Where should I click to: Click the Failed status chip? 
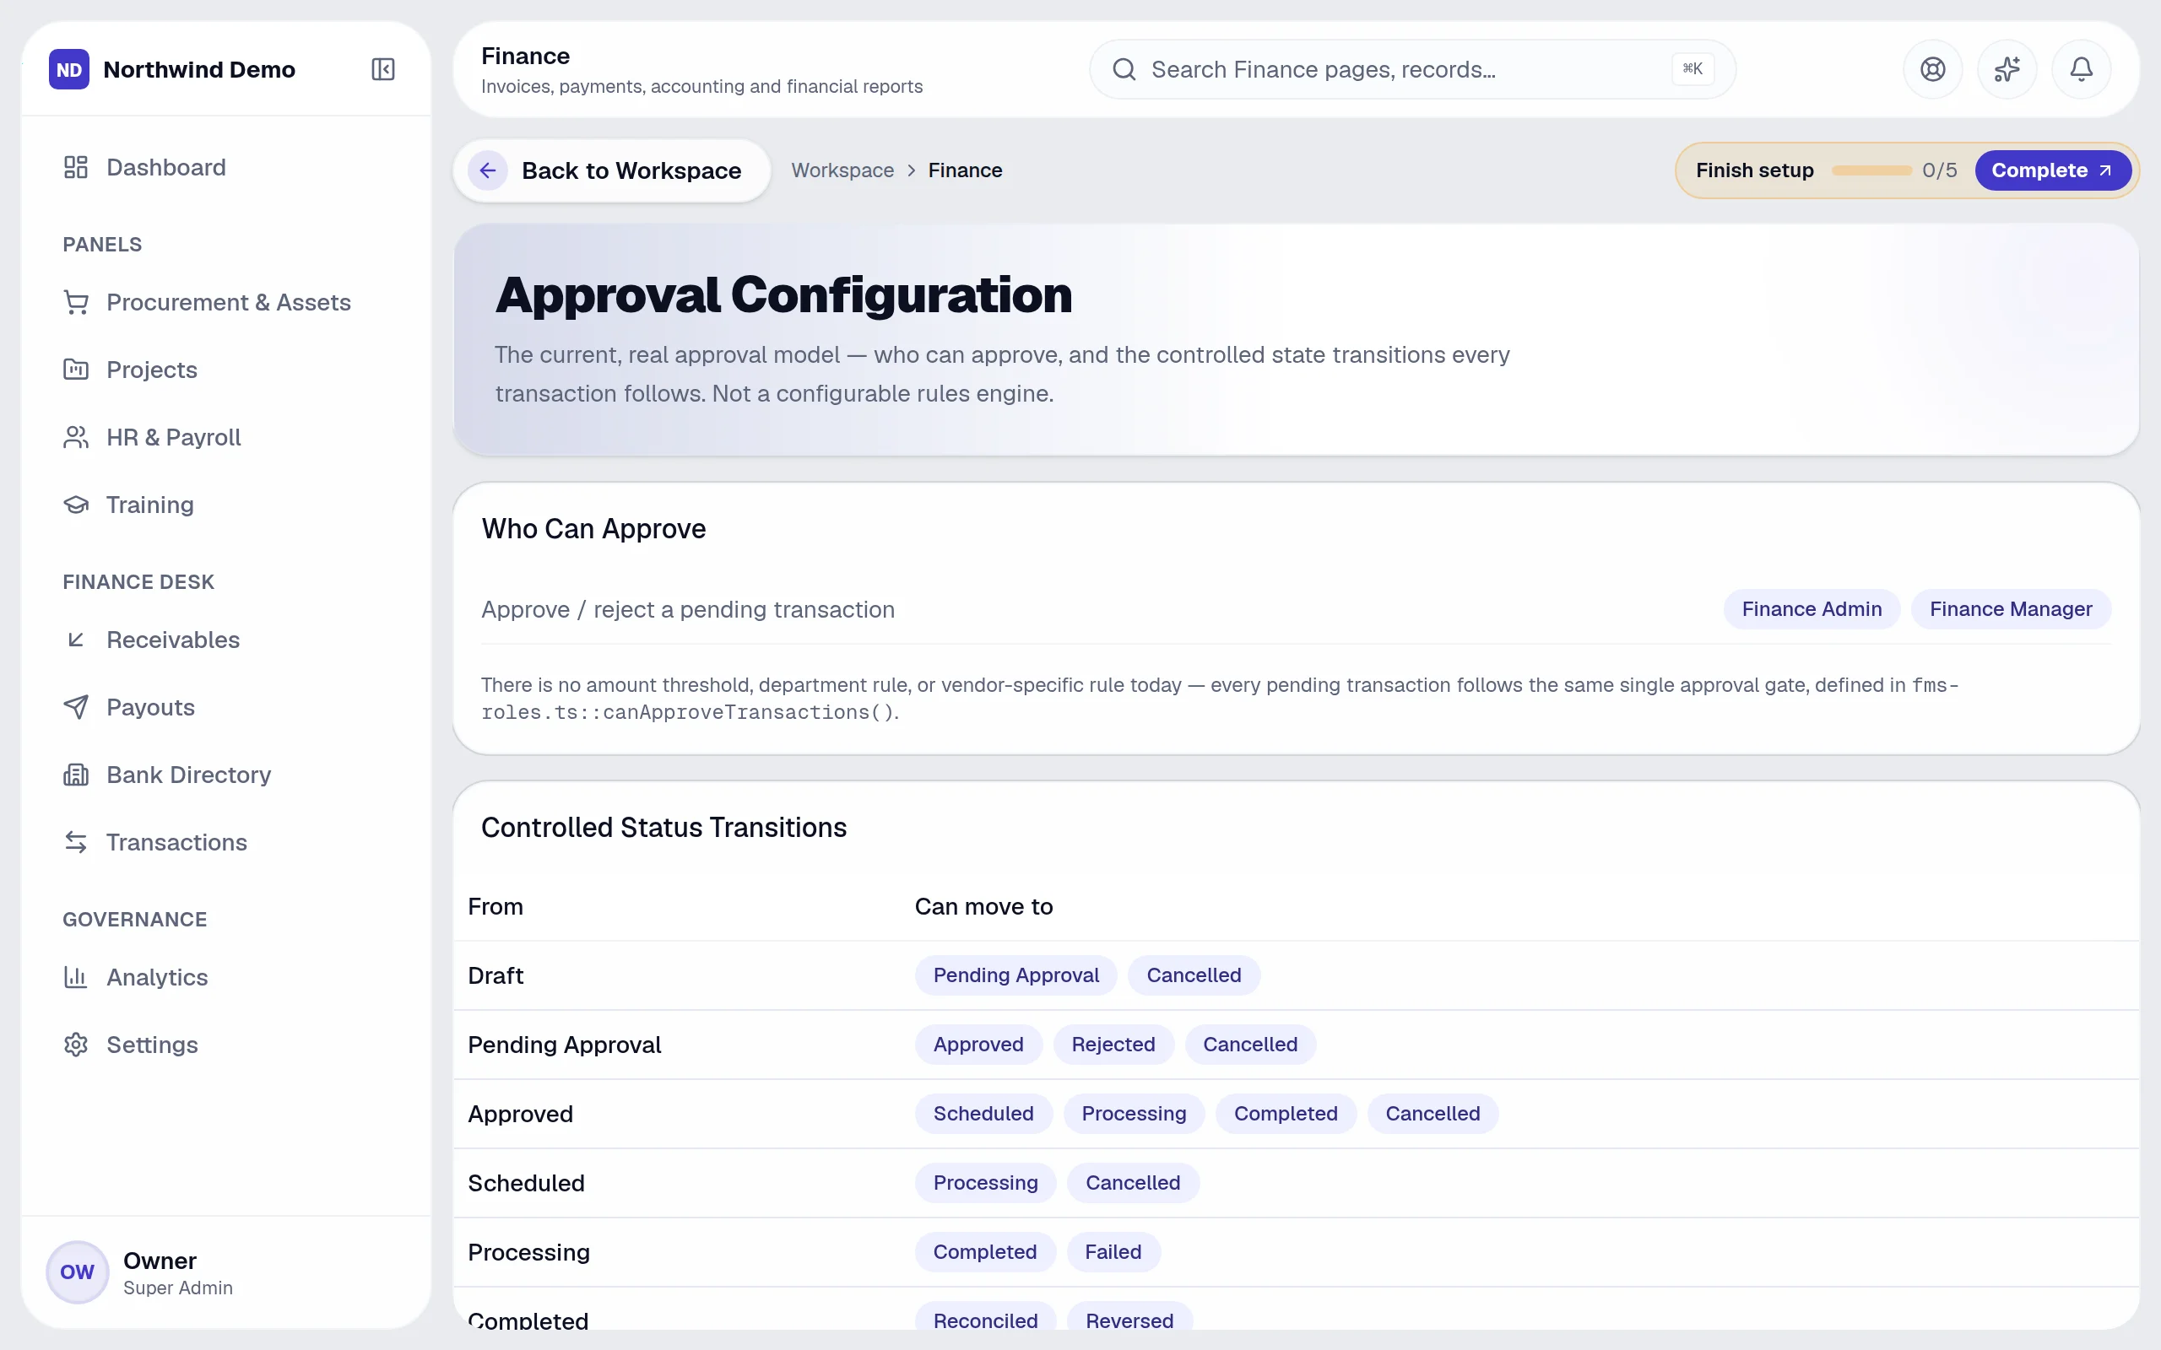pyautogui.click(x=1113, y=1252)
